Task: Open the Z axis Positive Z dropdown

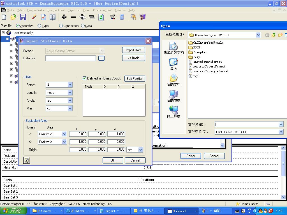Action: (64, 134)
